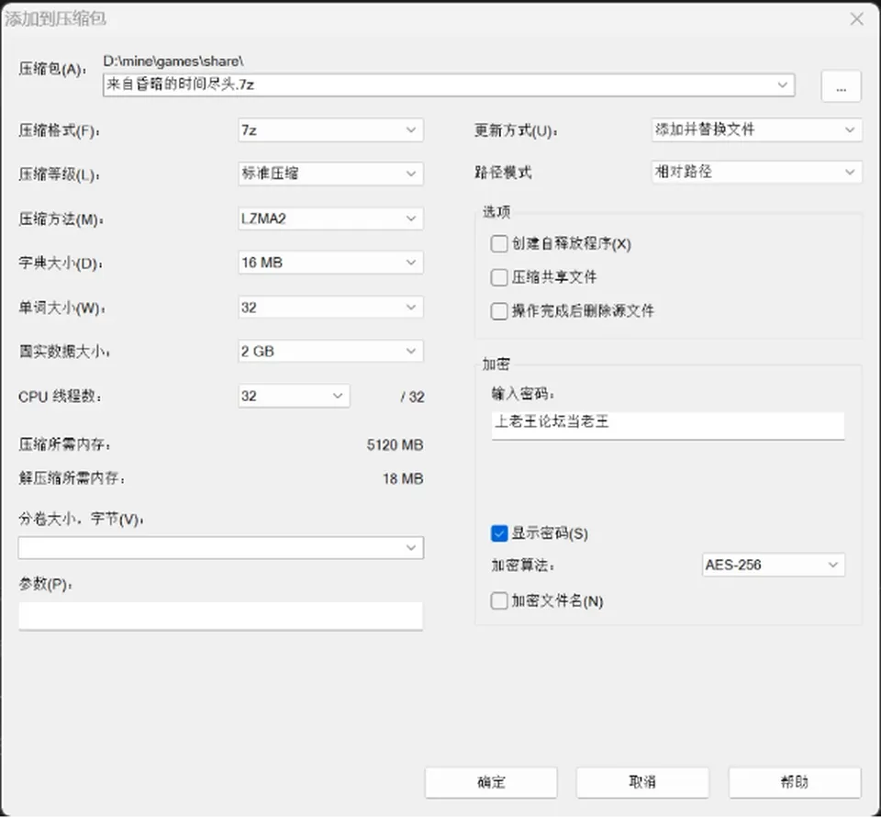Click the 压缩所需内存 value 5120 MB
This screenshot has height=818, width=881.
(x=395, y=445)
